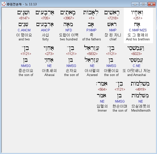This screenshot has height=154, width=157.
Task: Select the gloss 'chief'
Action: coord(113,39)
